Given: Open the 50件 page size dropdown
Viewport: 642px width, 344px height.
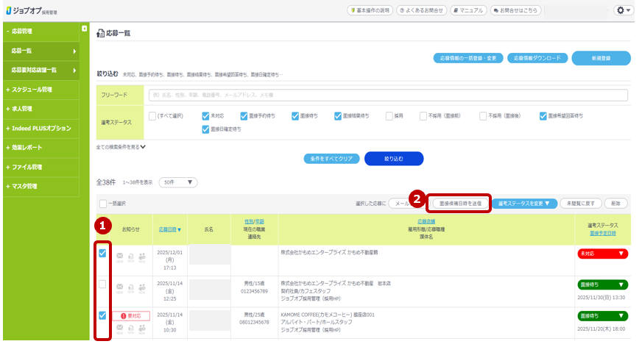Looking at the screenshot, I should [177, 182].
